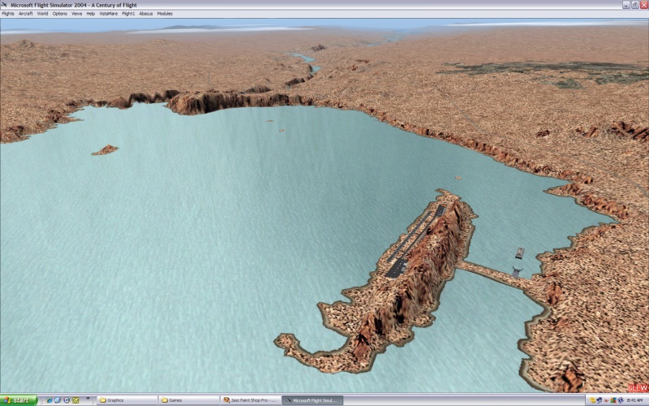Viewport: 649px width, 406px height.
Task: Expand hidden quick launch items chevron
Action: click(88, 398)
